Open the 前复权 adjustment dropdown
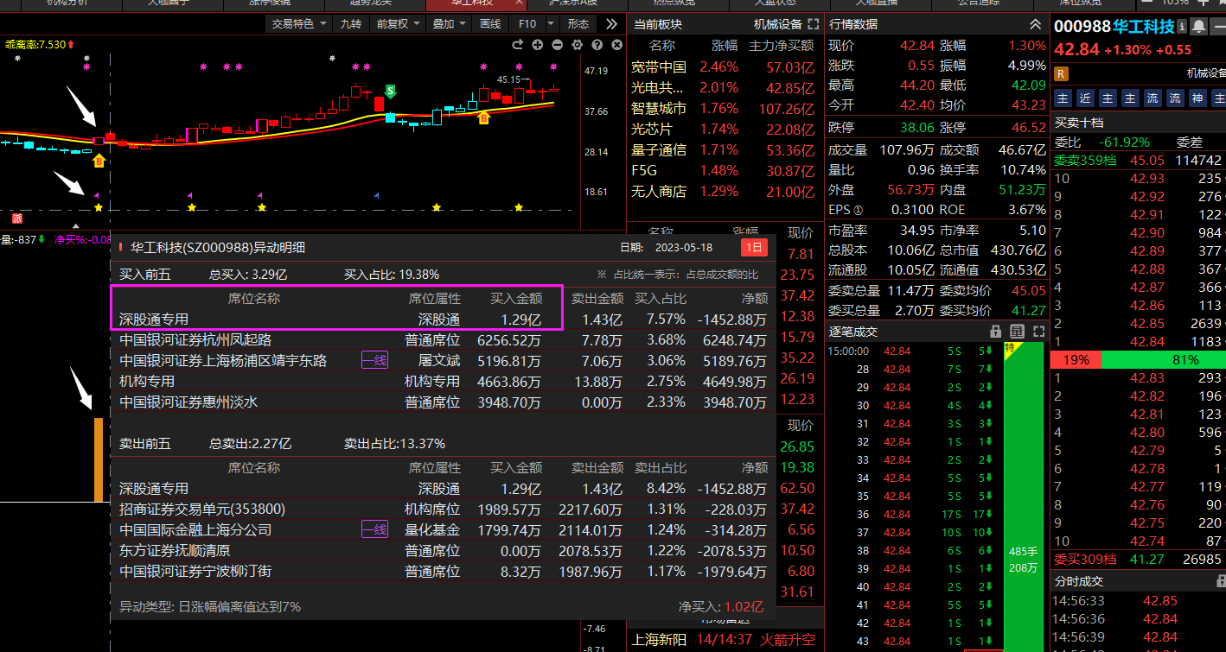 pos(398,24)
